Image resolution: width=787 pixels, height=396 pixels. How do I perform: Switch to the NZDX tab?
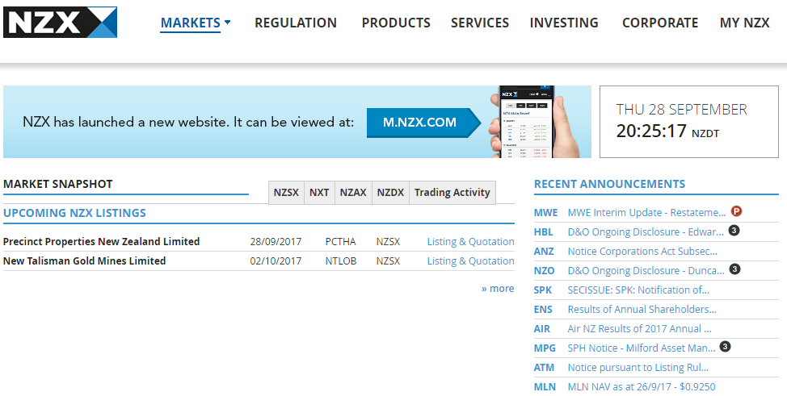click(390, 193)
